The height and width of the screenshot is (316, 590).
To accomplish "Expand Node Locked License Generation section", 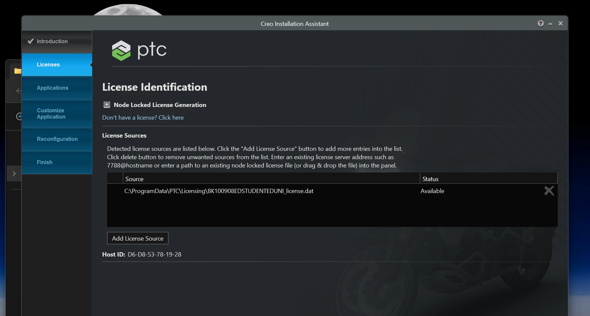I will pyautogui.click(x=106, y=105).
